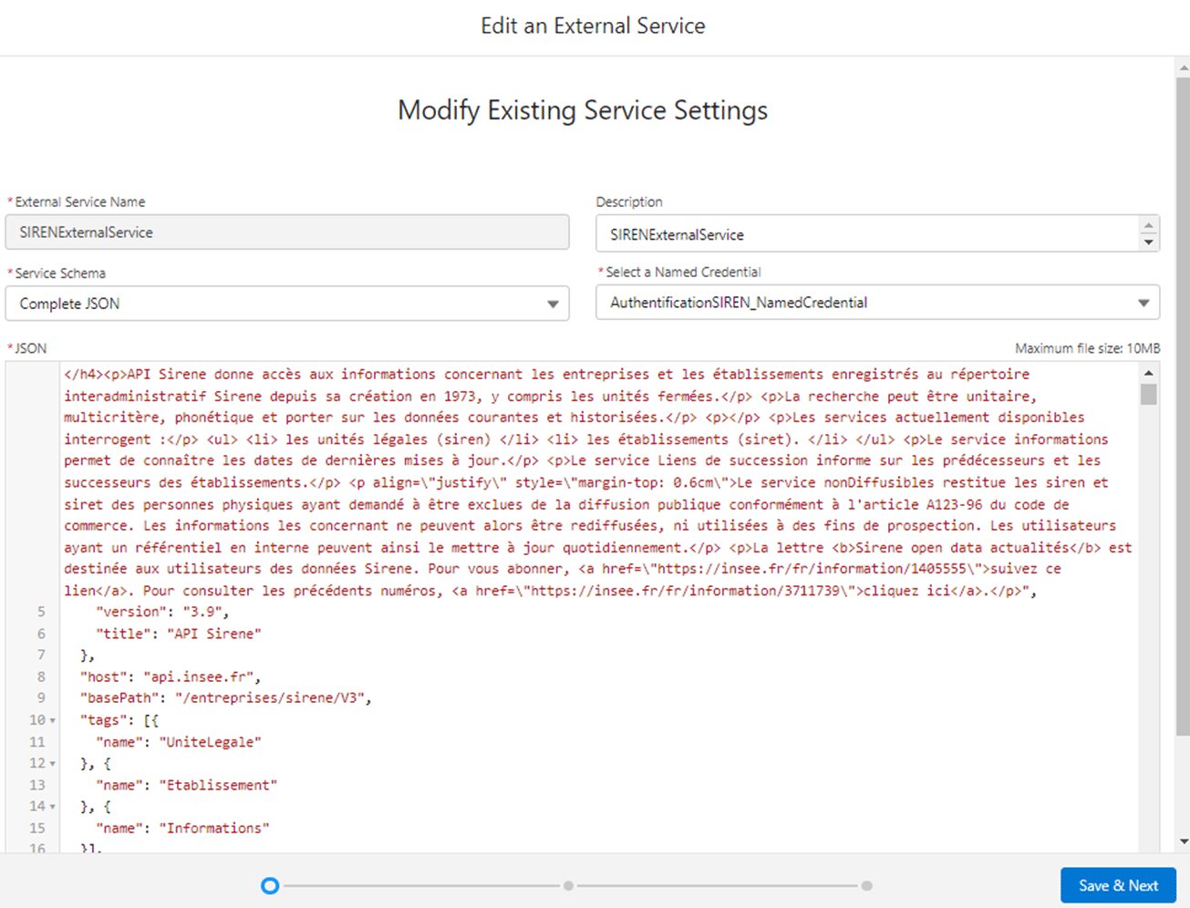Click the page scrollbar's down arrow
The image size is (1190, 908).
click(x=1183, y=841)
